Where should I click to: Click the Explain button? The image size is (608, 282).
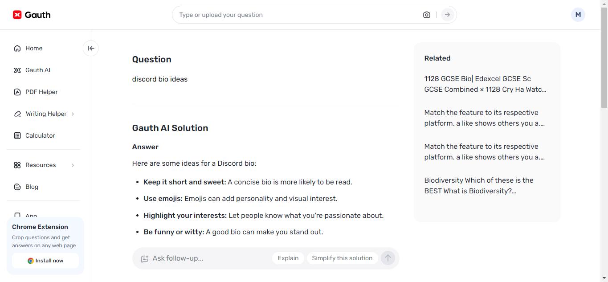[x=288, y=258]
